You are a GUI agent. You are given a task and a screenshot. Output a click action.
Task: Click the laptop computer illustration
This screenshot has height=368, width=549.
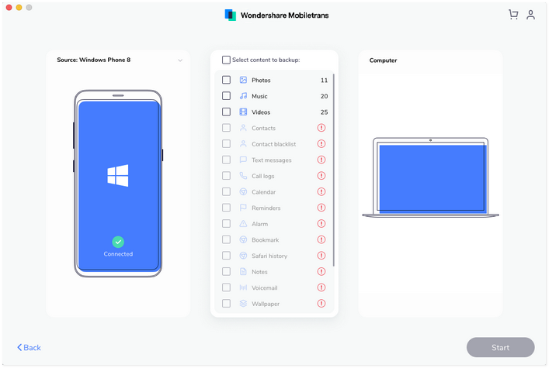click(x=430, y=177)
